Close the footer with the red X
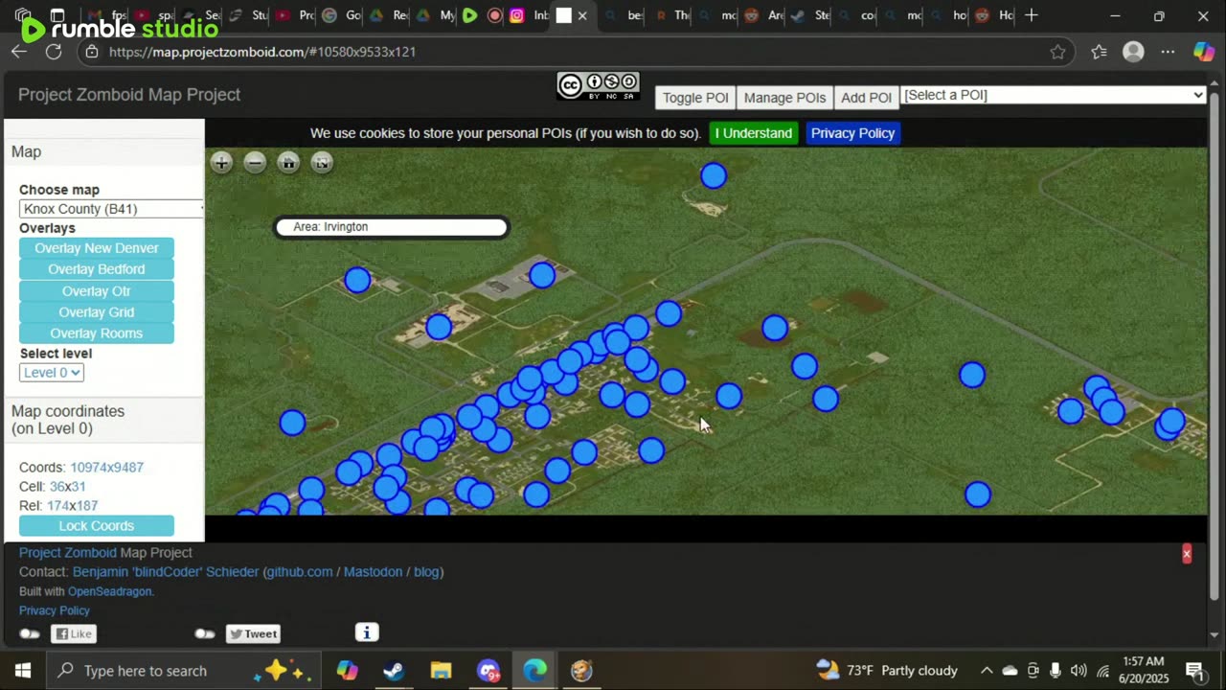The image size is (1226, 690). coord(1187,554)
